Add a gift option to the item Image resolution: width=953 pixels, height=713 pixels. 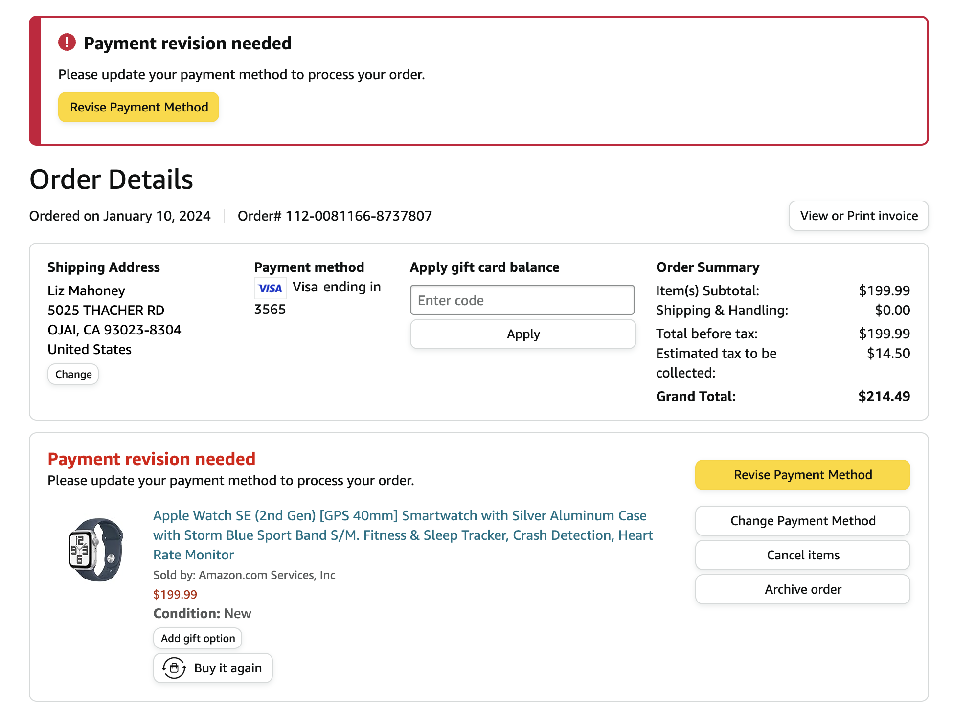click(x=198, y=638)
